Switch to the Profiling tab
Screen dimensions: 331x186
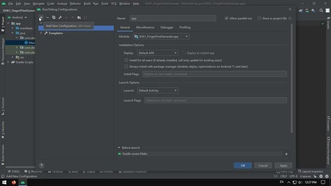185,27
